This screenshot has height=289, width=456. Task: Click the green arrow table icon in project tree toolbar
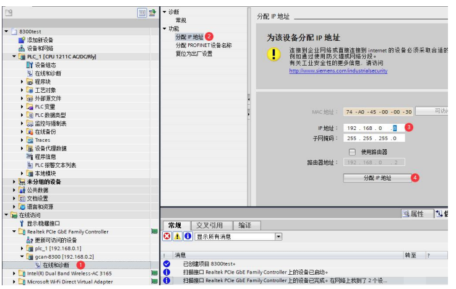click(152, 13)
